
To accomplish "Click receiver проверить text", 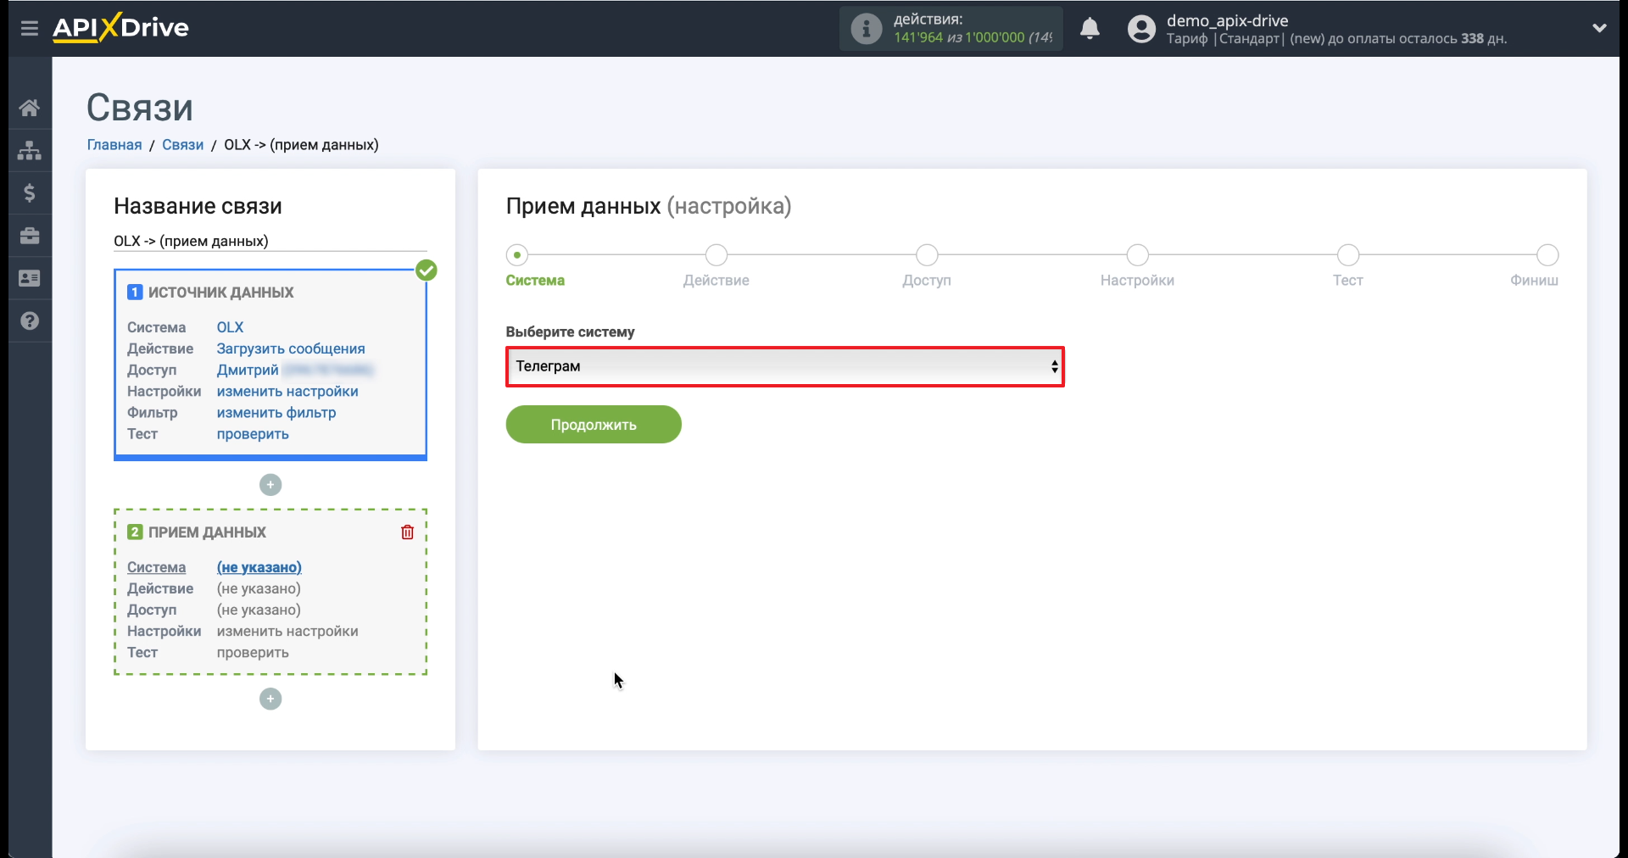I will pos(253,653).
